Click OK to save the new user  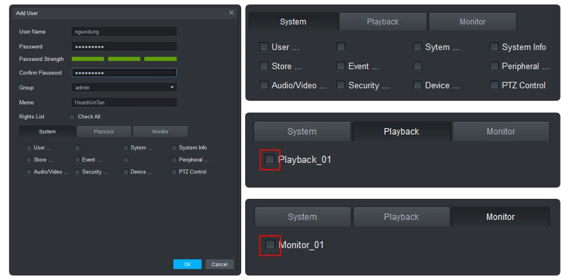click(x=187, y=264)
